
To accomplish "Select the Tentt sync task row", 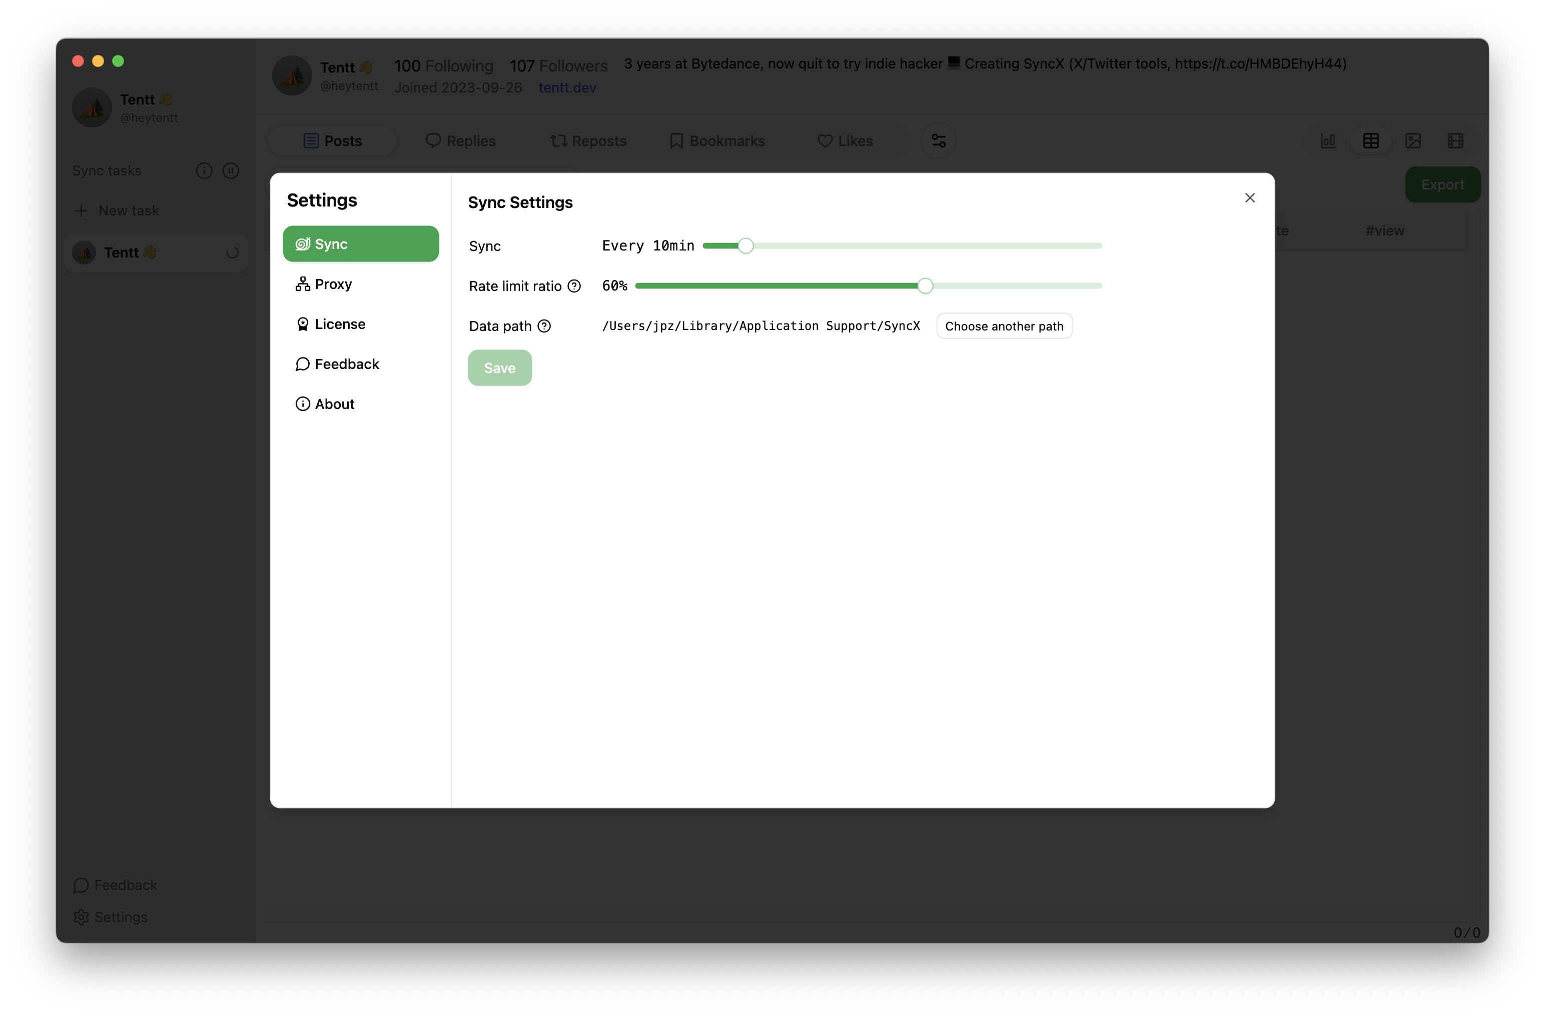I will tap(157, 252).
